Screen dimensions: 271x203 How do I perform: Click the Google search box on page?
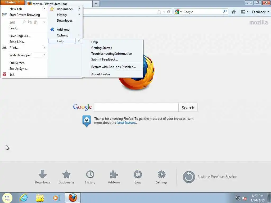[136, 107]
